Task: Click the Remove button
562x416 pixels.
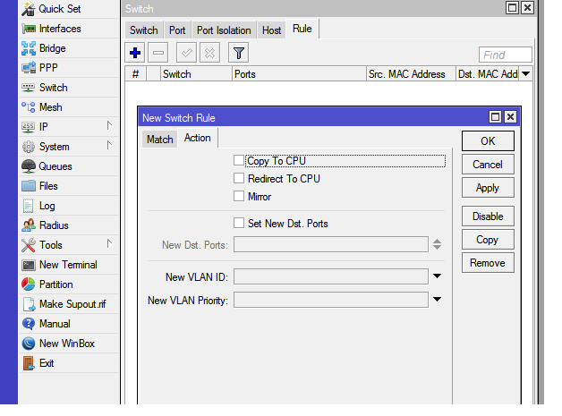Action: (x=488, y=263)
